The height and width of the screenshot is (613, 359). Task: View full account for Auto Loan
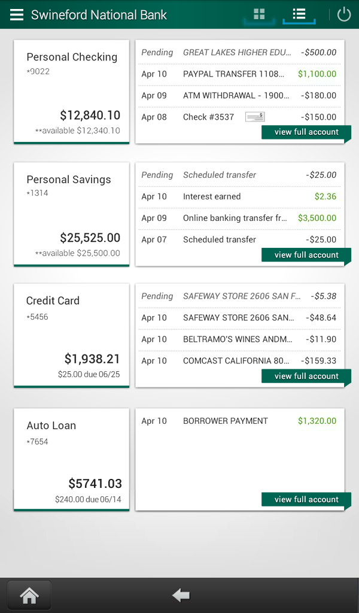306,500
